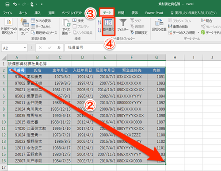This screenshot has width=221, height=171.
Task: Select column header C
Action: tap(60, 57)
